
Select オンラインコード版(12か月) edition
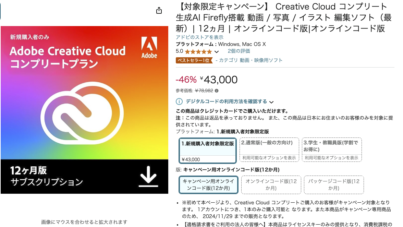click(271, 185)
